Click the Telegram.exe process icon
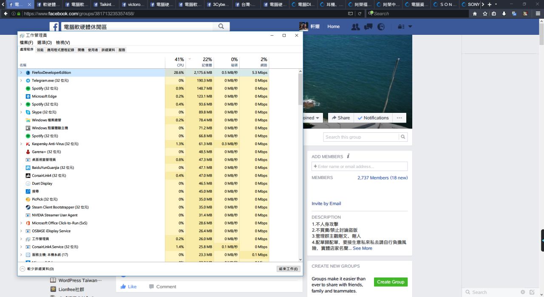Screen dimensions: 544x297 coord(28,81)
